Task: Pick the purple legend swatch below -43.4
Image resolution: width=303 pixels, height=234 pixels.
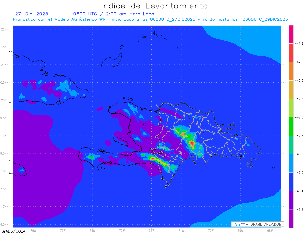Action: [x=291, y=200]
